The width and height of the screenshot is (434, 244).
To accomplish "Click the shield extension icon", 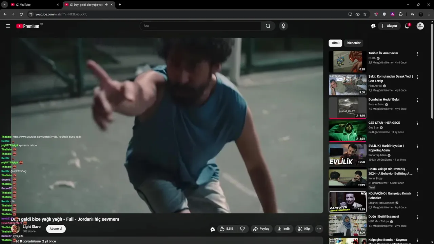I will [x=384, y=14].
